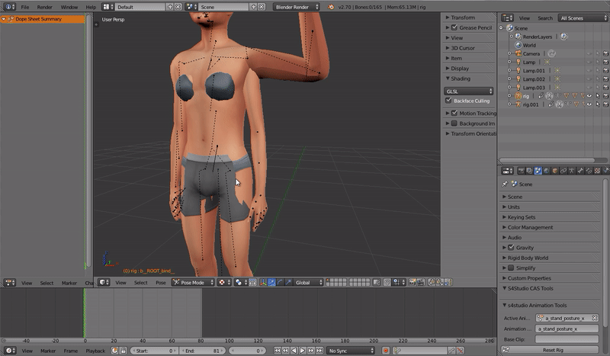Viewport: 610px width, 356px height.
Task: Click the Camera object icon in outliner
Action: [517, 53]
